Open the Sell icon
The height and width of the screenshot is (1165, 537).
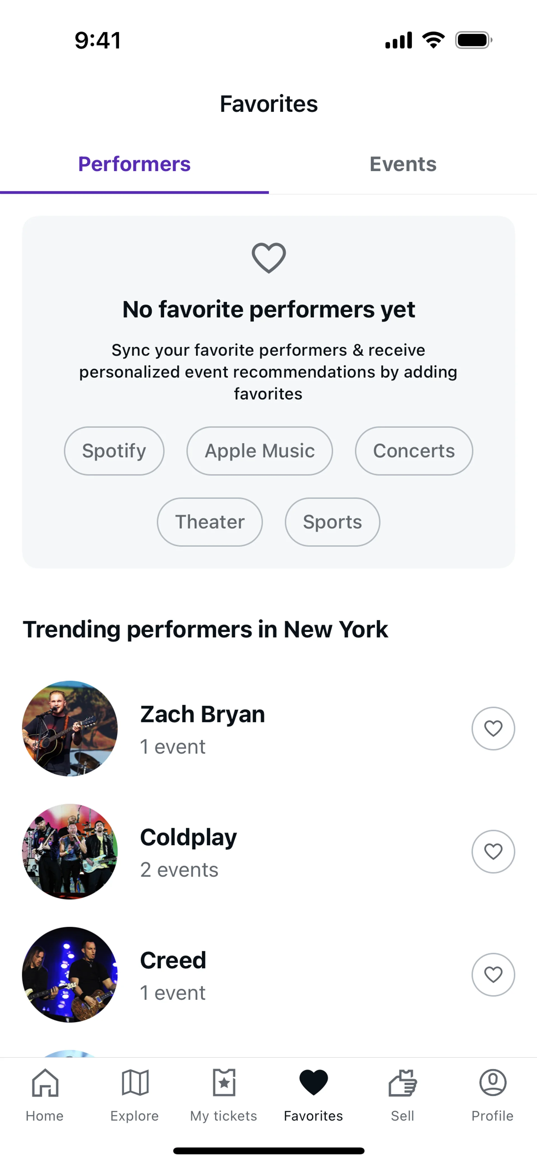pos(402,1083)
